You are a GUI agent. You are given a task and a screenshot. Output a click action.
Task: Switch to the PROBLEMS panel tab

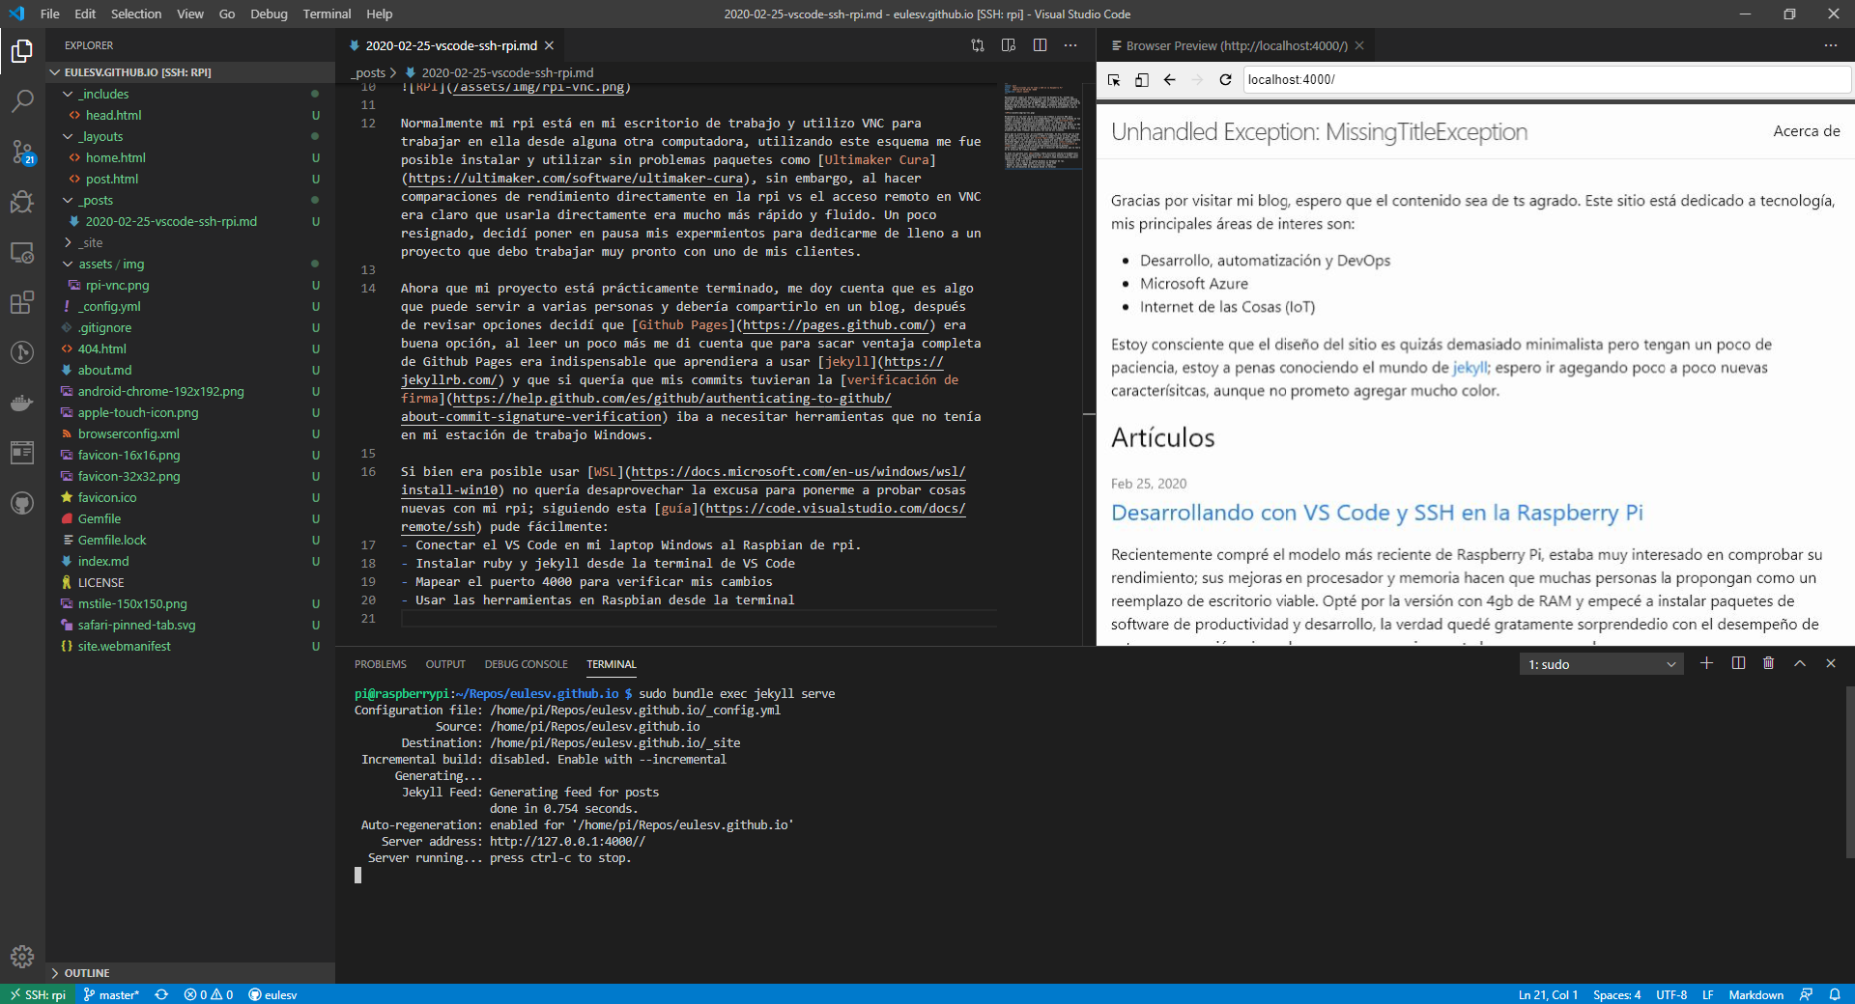point(380,664)
